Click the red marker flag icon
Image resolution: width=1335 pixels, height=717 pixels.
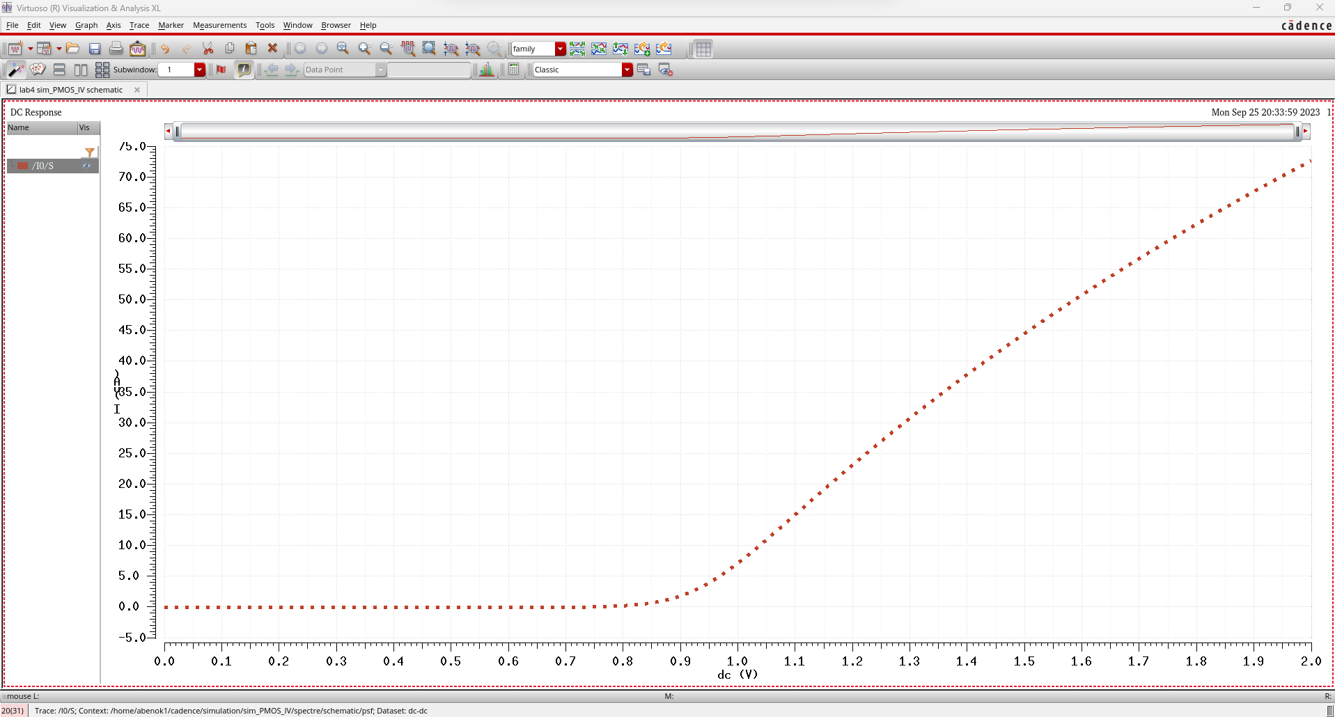point(221,70)
